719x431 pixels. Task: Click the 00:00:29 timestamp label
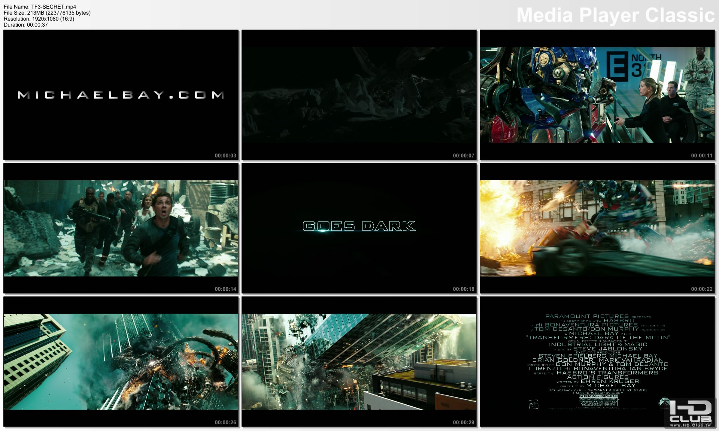(x=463, y=422)
